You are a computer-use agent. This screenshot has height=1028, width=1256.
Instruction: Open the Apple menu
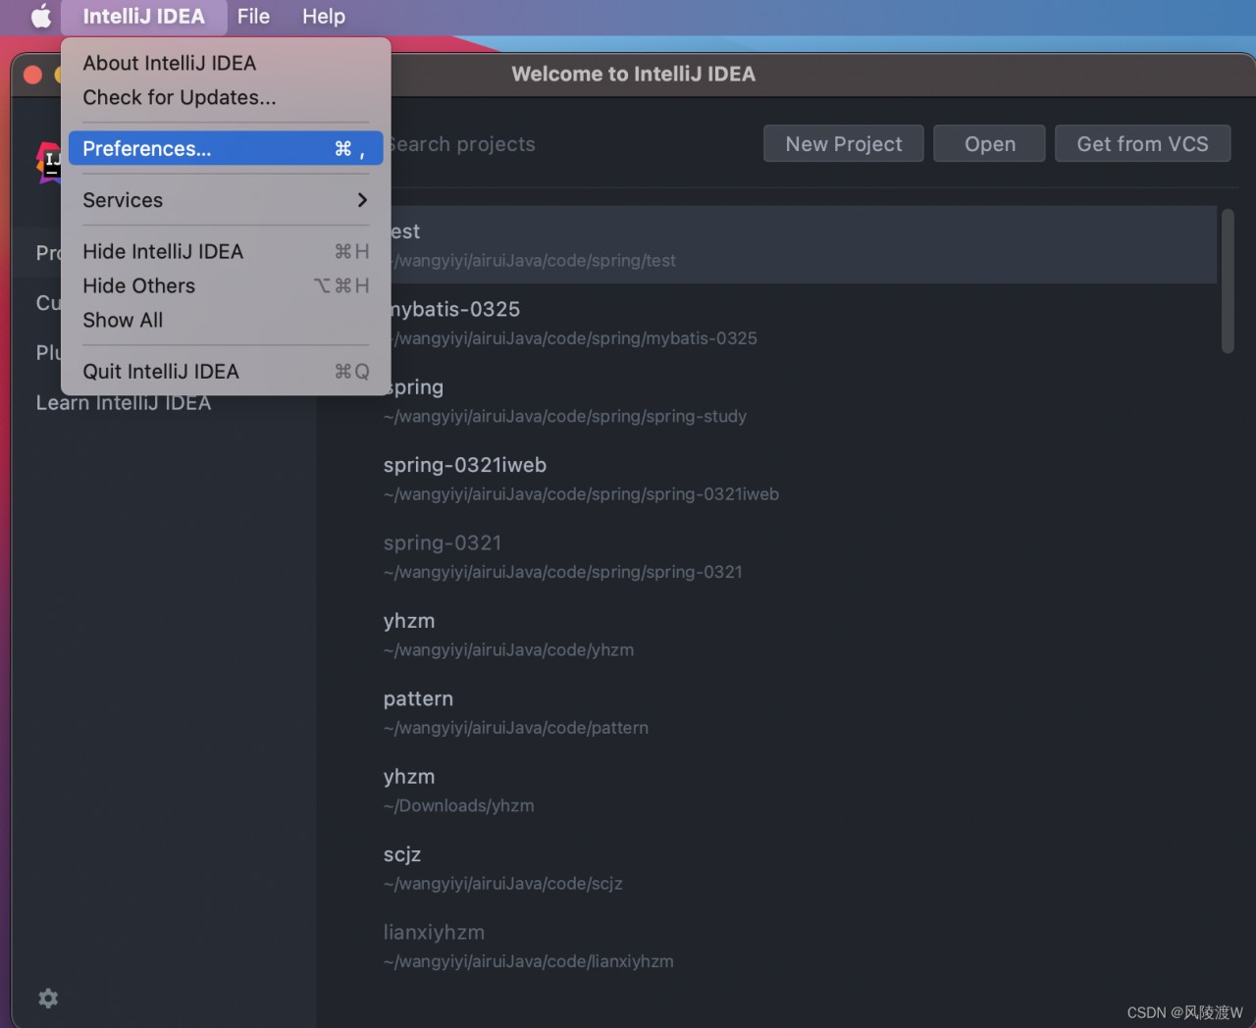40,17
